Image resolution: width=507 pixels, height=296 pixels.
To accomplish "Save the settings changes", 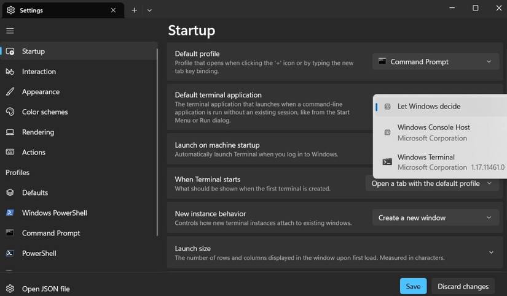I will point(413,286).
